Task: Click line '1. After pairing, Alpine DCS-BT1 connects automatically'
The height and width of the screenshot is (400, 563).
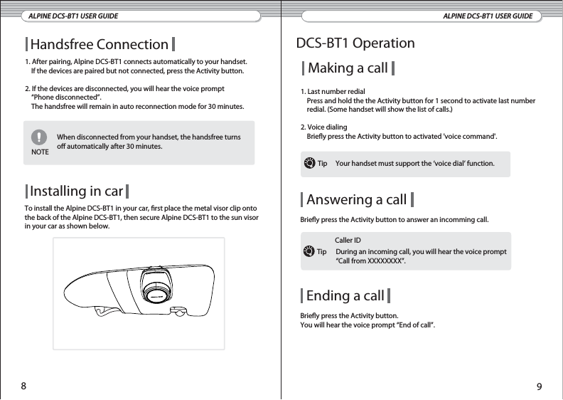Action: pos(136,62)
